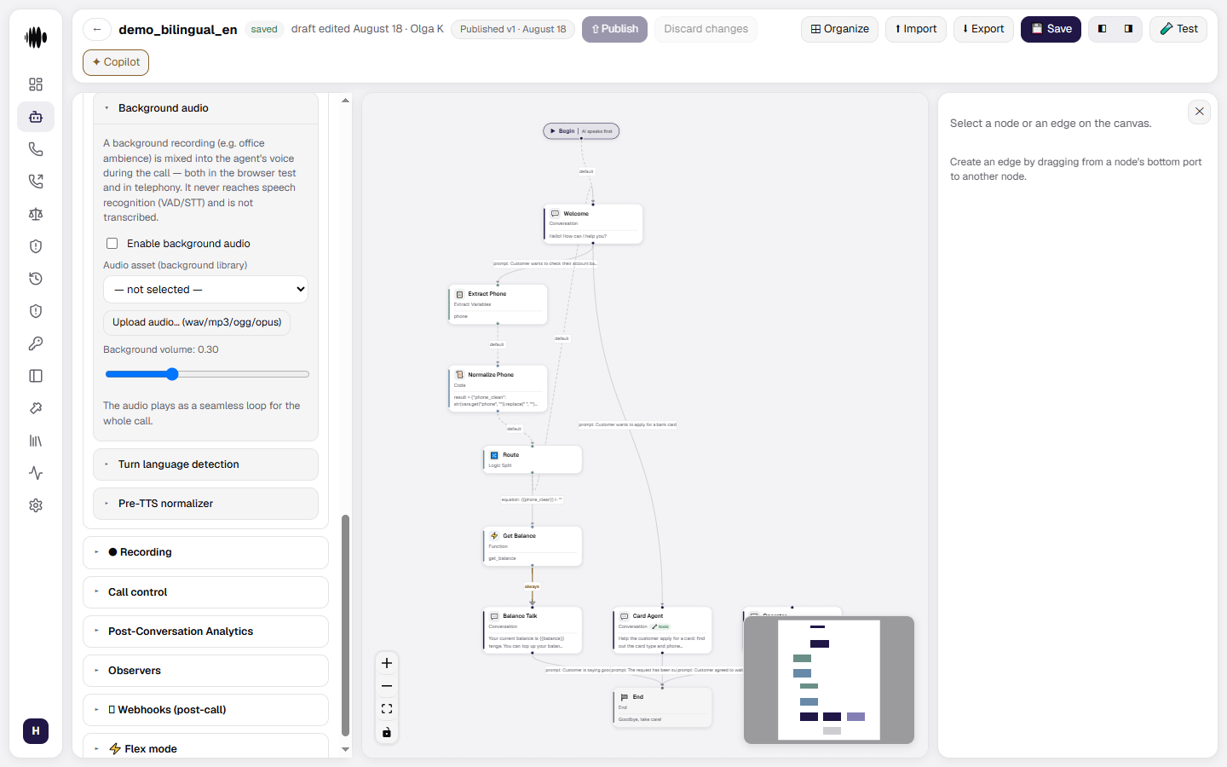Viewport: 1227px width, 767px height.
Task: Expand the Turn language detection section
Action: [205, 464]
